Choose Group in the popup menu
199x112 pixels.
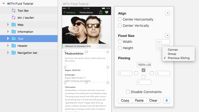pyautogui.click(x=178, y=54)
